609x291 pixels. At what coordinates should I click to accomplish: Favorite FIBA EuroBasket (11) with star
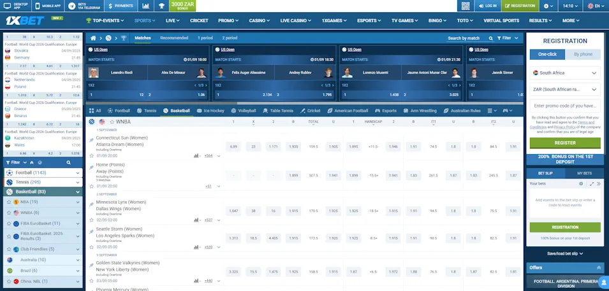[9, 224]
